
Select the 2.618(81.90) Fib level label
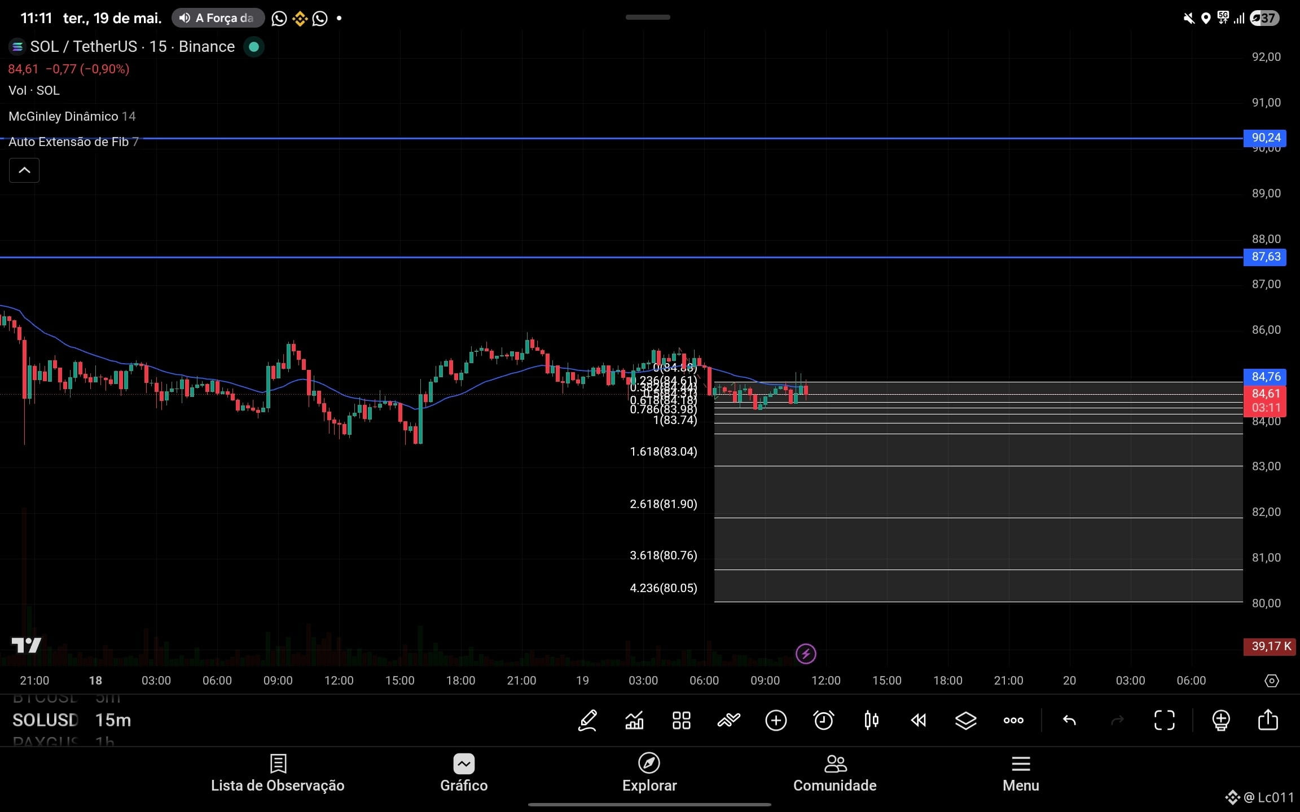(x=664, y=504)
